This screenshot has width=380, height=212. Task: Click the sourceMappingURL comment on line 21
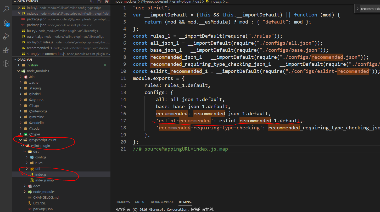click(x=180, y=149)
